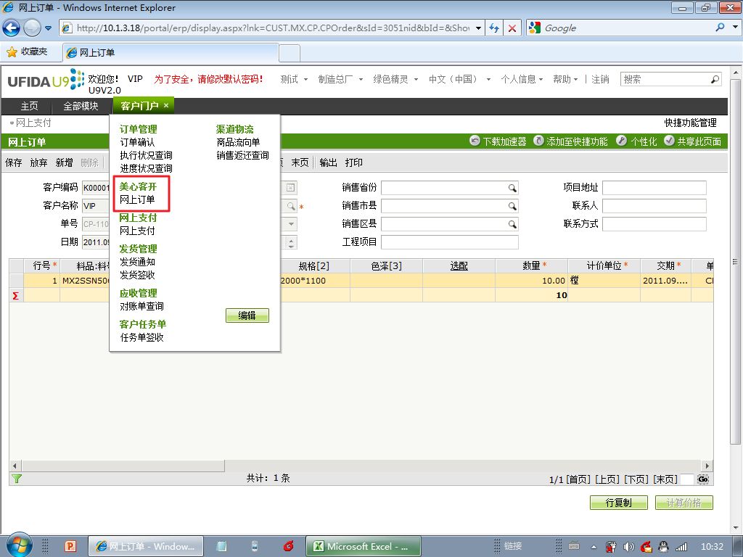Switch to the 主页 tab
The height and width of the screenshot is (557, 743).
[x=29, y=106]
